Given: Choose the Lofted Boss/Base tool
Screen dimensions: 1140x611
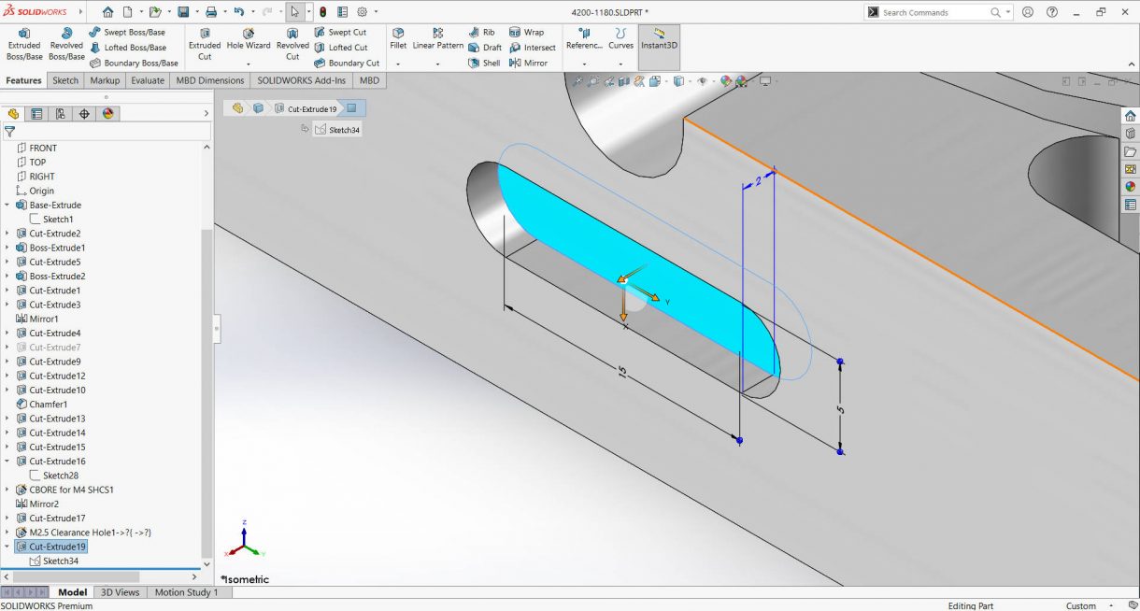Looking at the screenshot, I should pyautogui.click(x=128, y=48).
